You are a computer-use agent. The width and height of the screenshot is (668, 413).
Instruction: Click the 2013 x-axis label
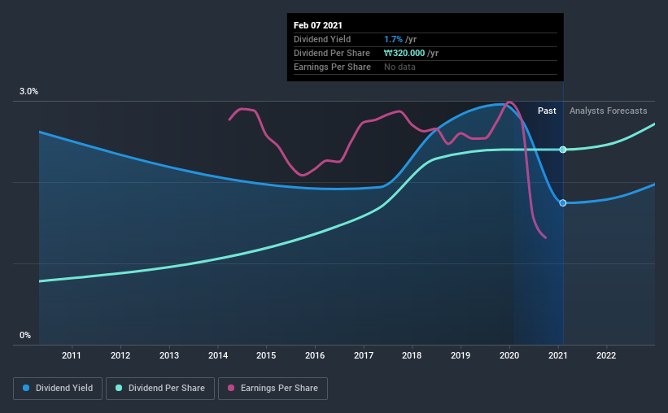coord(169,355)
